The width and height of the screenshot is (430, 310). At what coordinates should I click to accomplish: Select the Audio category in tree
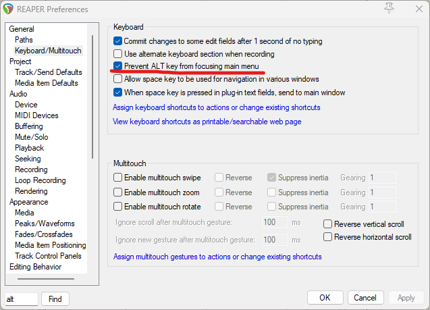19,94
